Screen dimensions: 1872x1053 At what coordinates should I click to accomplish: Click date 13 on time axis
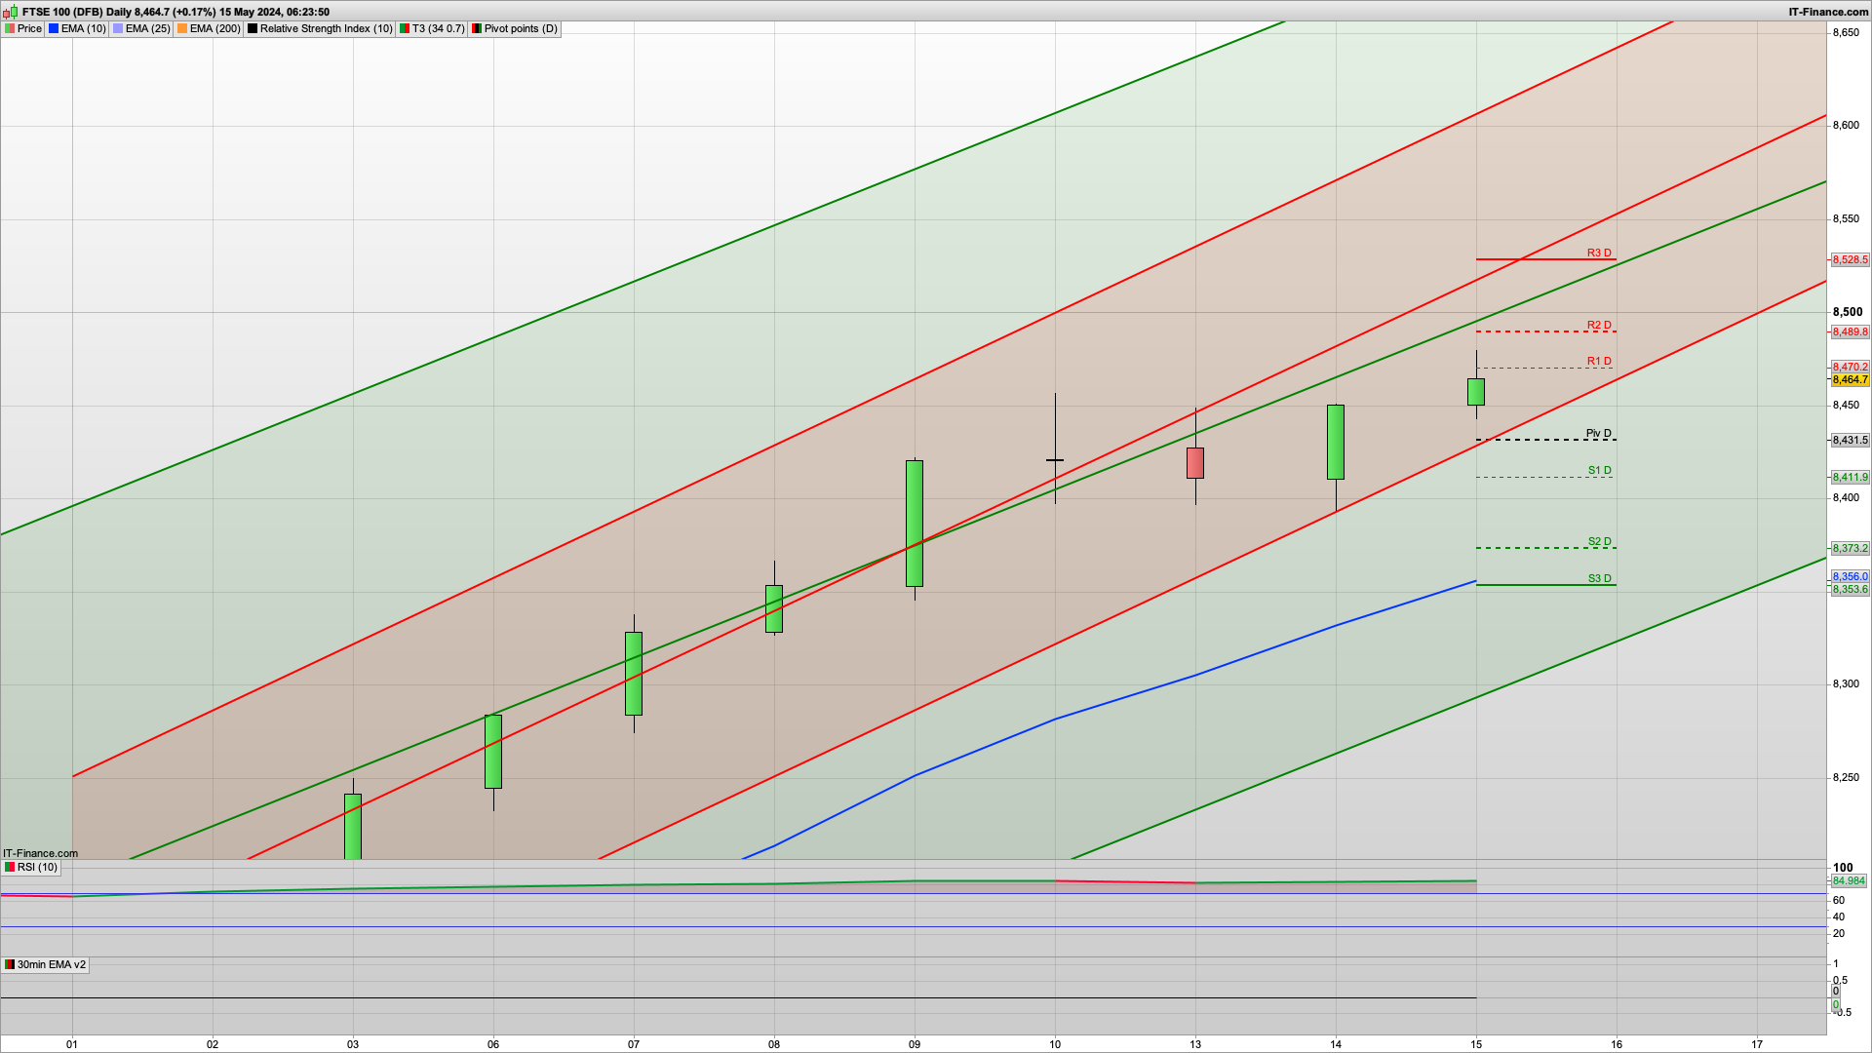[1195, 1044]
